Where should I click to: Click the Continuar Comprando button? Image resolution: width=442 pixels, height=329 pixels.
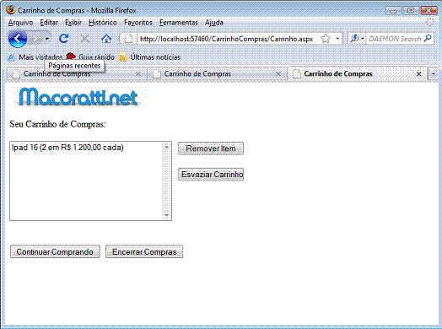coord(55,251)
